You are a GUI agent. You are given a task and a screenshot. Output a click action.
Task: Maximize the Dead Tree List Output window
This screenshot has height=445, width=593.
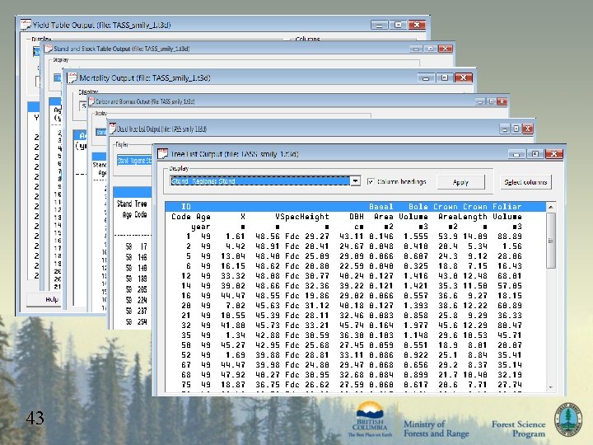516,129
